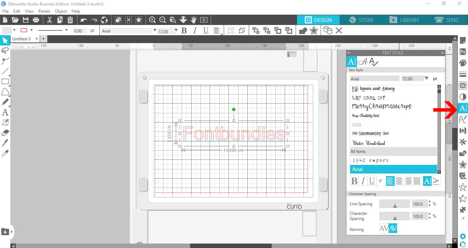Open the Panels menu
The height and width of the screenshot is (248, 468).
(x=44, y=11)
